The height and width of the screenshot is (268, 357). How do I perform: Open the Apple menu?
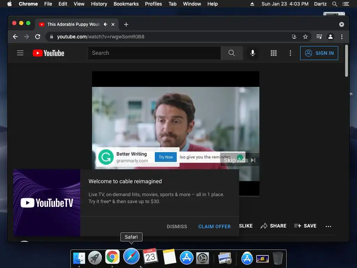point(9,4)
